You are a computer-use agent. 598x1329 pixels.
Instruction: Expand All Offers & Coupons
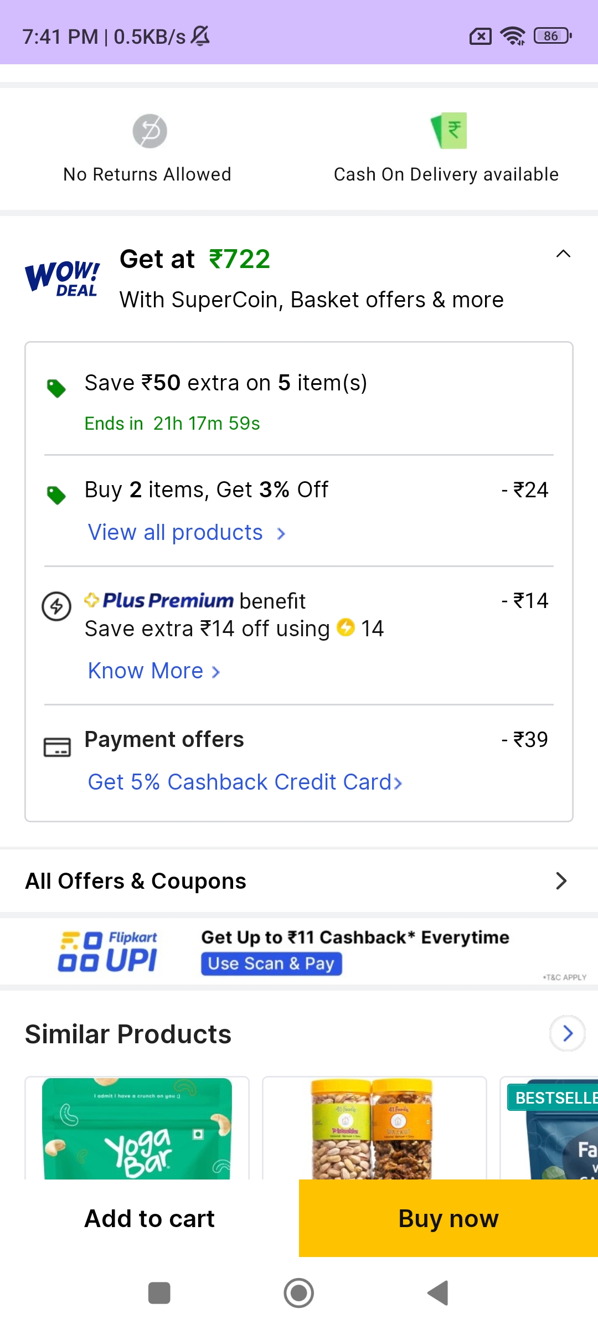pyautogui.click(x=561, y=881)
